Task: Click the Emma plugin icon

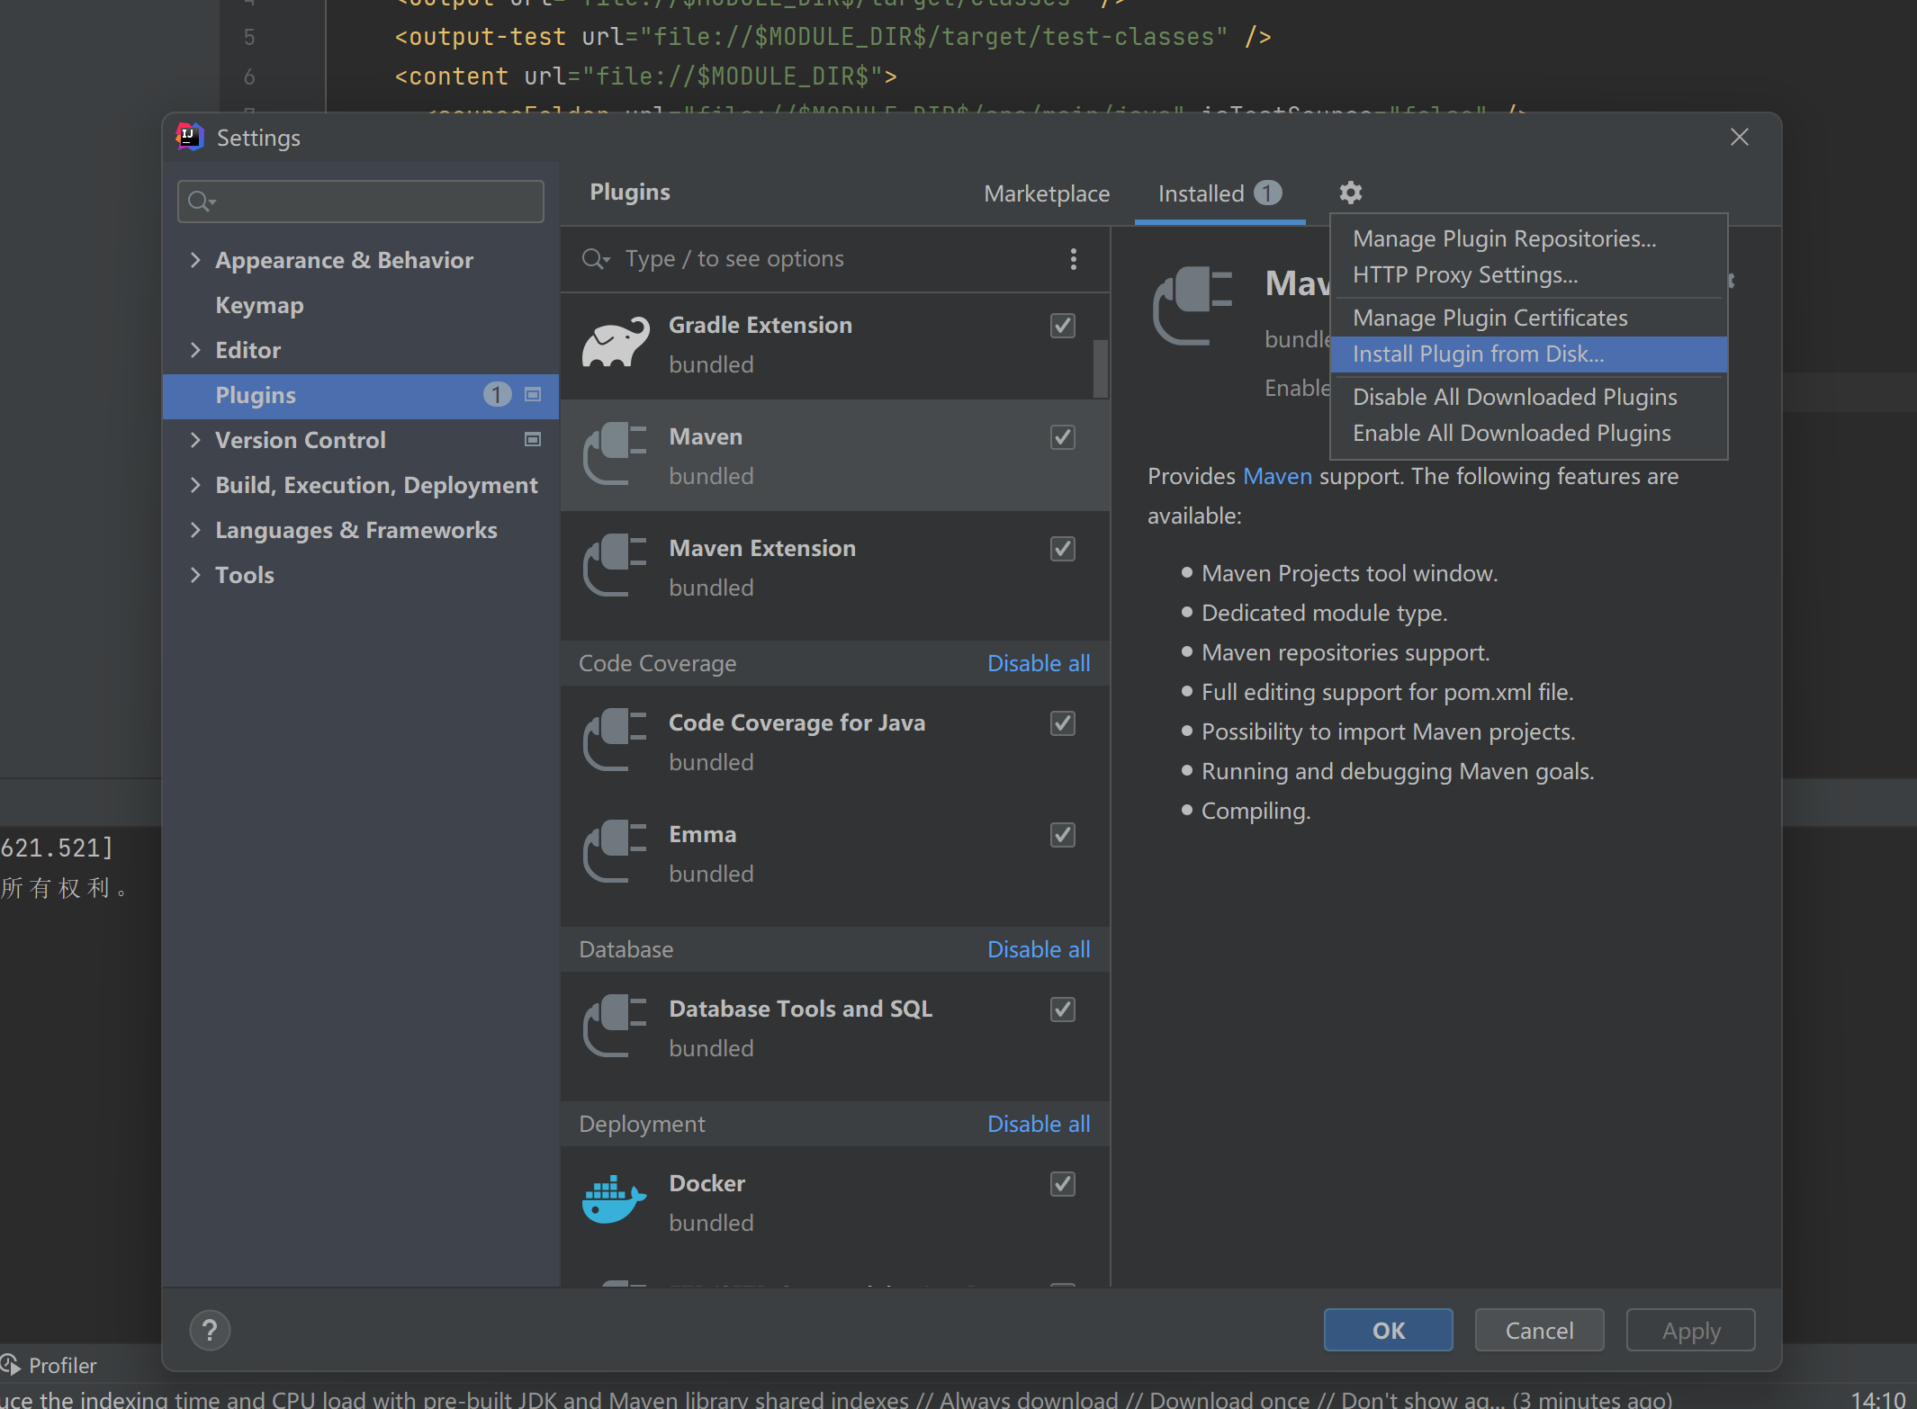Action: (x=616, y=852)
